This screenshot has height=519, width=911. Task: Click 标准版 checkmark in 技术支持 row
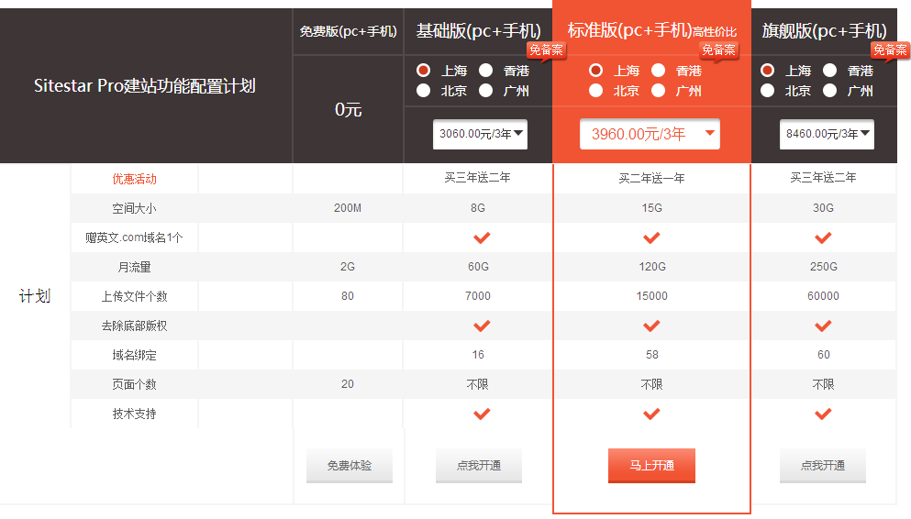[652, 414]
